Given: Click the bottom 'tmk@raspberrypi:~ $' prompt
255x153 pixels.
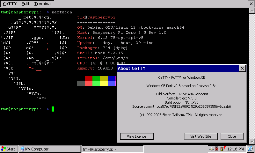Looking at the screenshot, I should pos(25,109).
